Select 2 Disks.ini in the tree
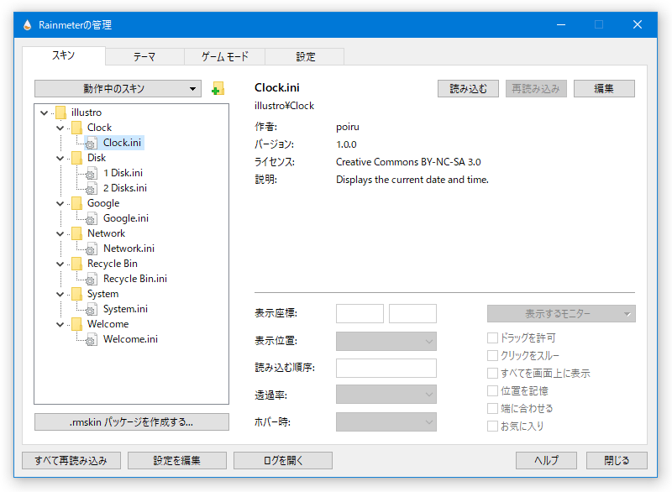 pos(124,188)
